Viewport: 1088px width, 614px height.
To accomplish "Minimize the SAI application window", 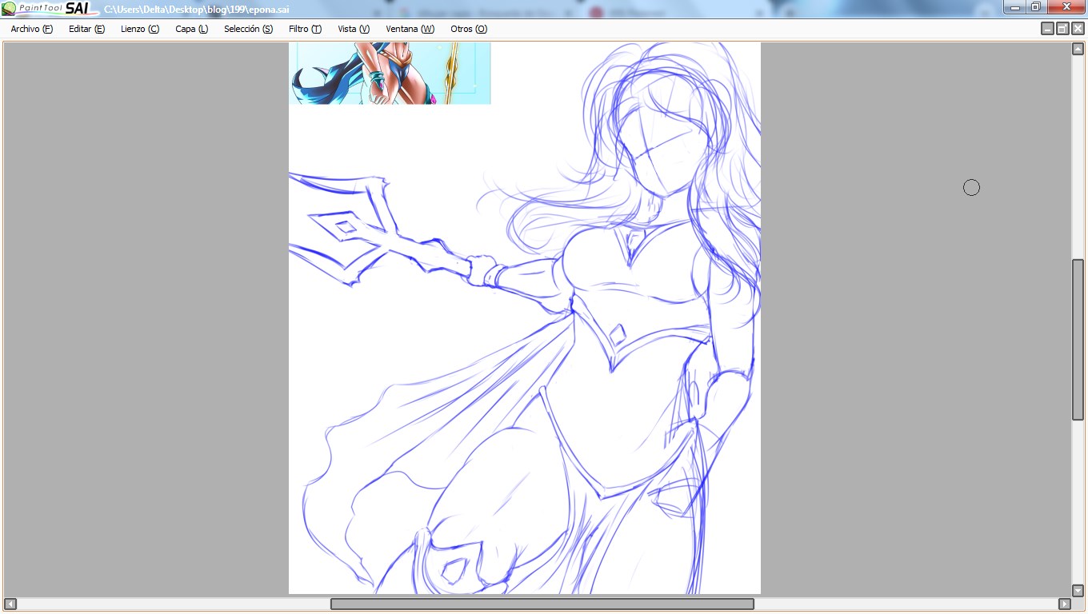I will pyautogui.click(x=1015, y=7).
